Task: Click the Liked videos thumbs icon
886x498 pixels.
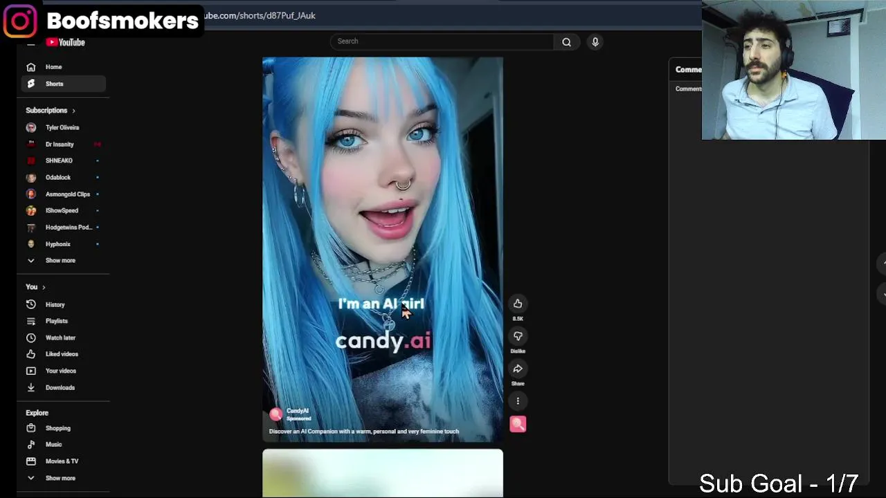Action: (x=30, y=354)
